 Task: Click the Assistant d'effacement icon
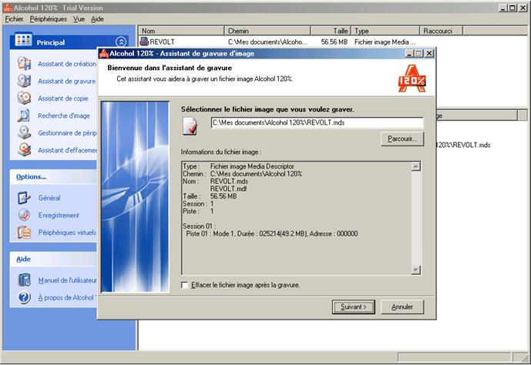point(25,150)
